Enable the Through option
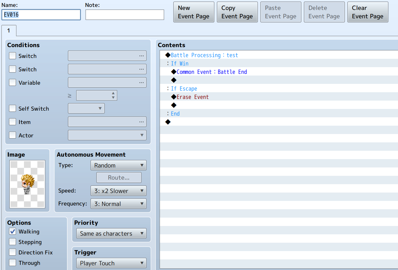The height and width of the screenshot is (270, 398). (x=13, y=263)
